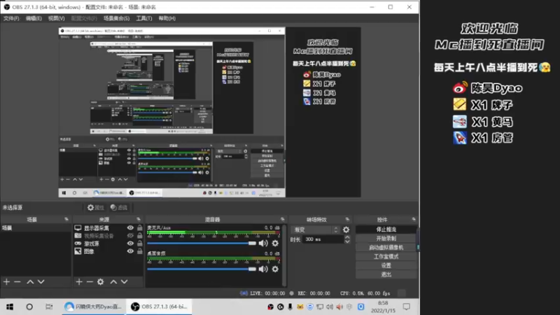Remove the selected source with the minus icon
This screenshot has height=315, width=560.
pyautogui.click(x=90, y=282)
